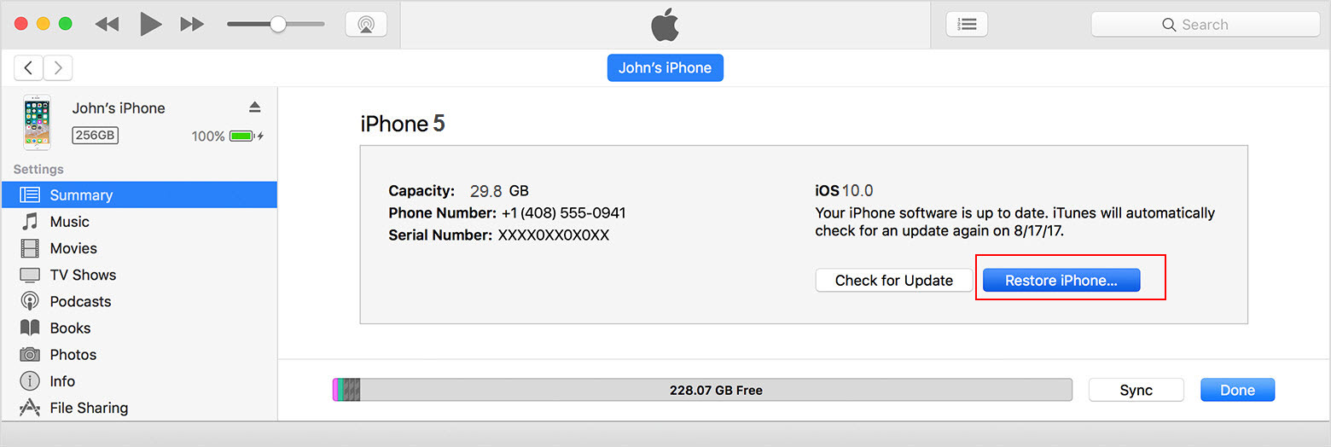Select the Summary tab in sidebar
Screen dimensions: 1331x447
[139, 194]
